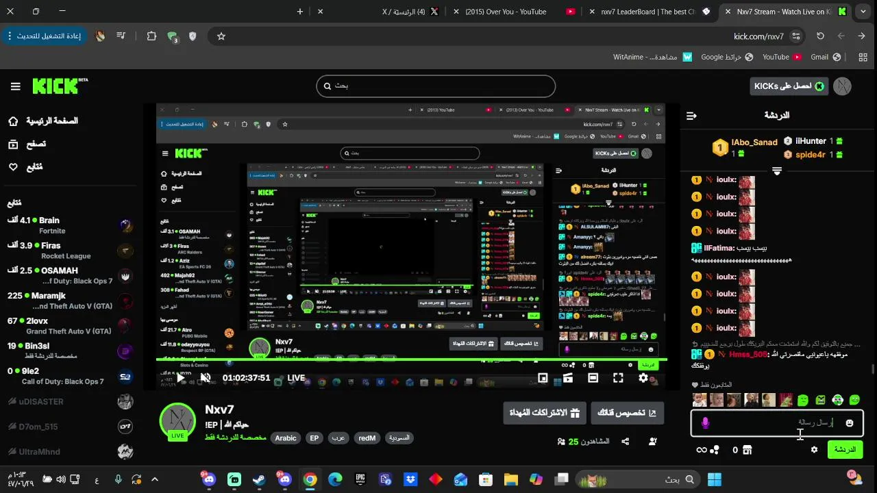
Task: Enable picture-in-picture mini player
Action: (x=543, y=378)
